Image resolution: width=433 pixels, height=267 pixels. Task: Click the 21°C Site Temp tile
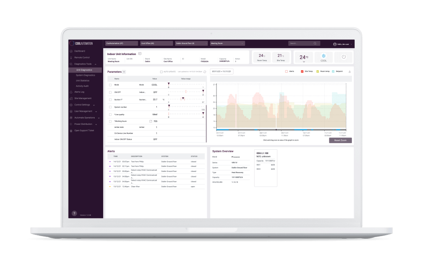pos(281,57)
